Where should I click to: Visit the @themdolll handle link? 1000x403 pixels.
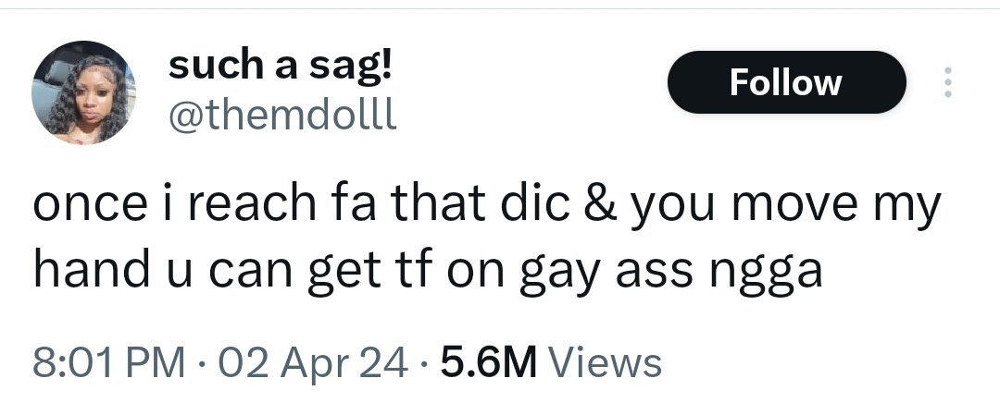281,116
